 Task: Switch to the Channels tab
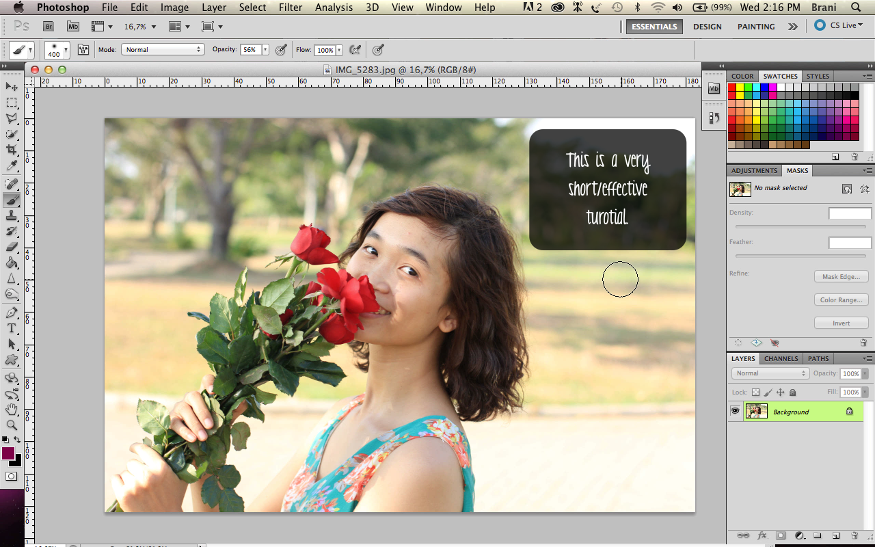tap(781, 358)
